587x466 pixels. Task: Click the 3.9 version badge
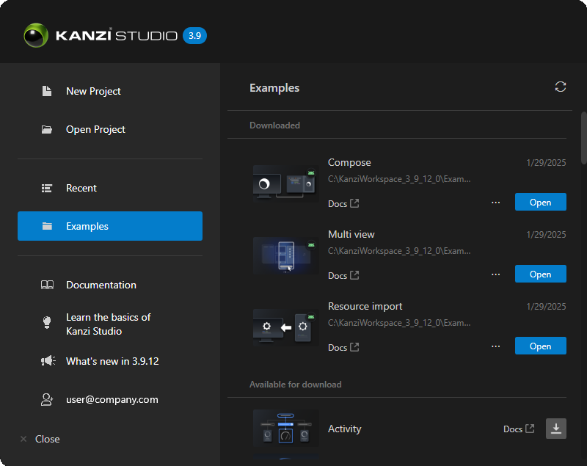point(195,34)
